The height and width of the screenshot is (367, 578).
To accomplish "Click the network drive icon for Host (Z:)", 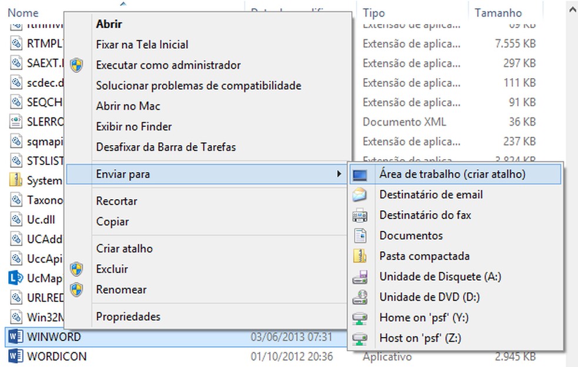I will point(359,338).
